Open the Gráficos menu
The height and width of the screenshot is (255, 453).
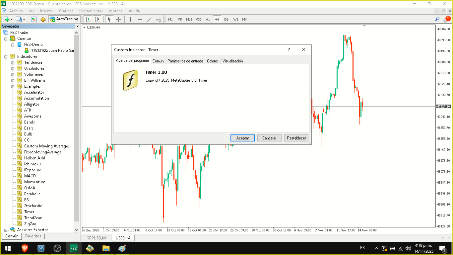tap(66, 11)
